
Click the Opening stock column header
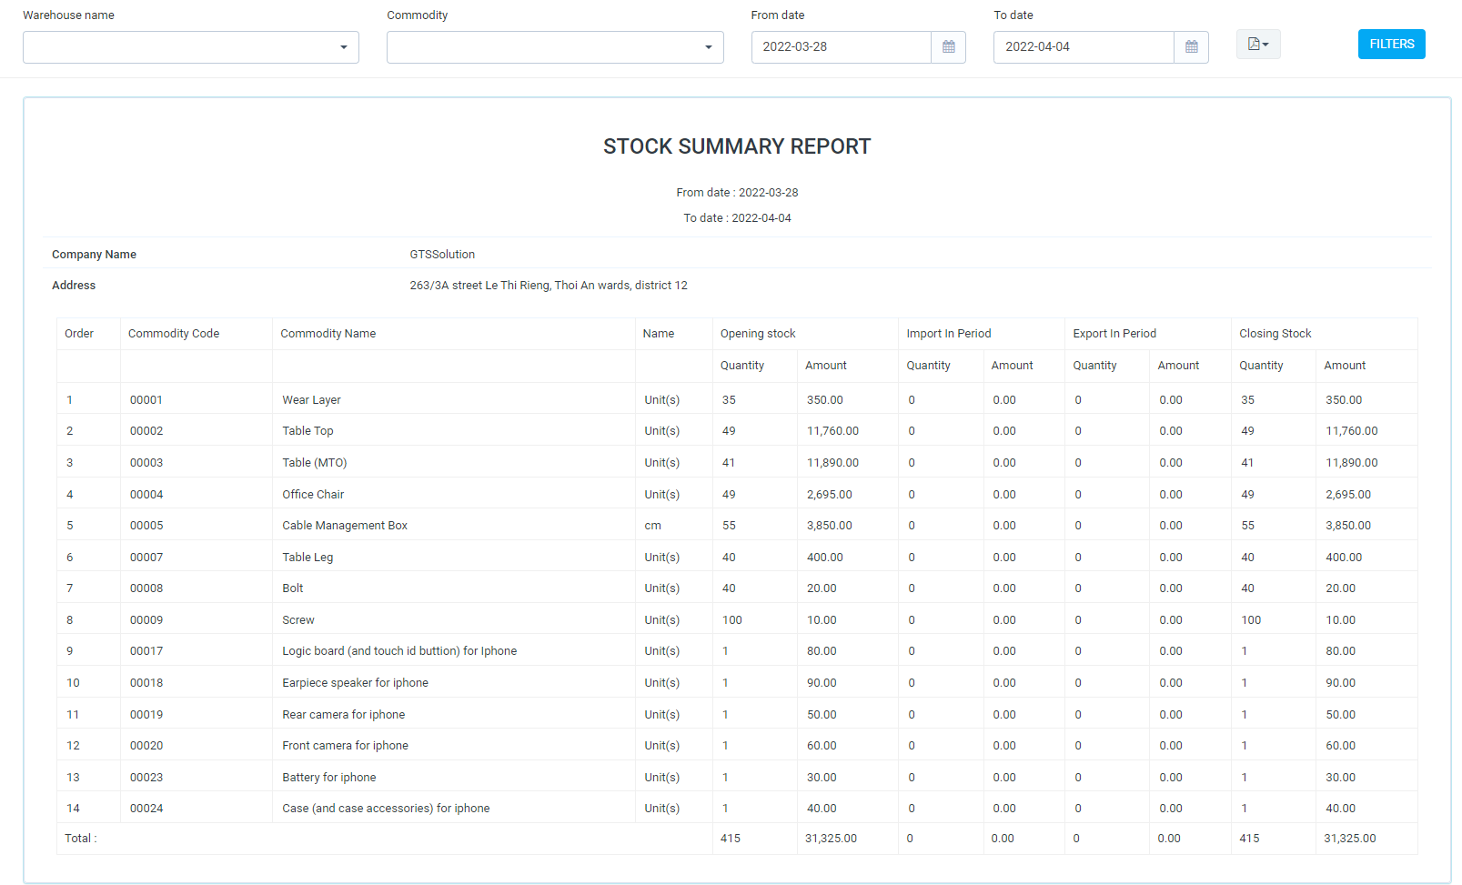point(758,334)
